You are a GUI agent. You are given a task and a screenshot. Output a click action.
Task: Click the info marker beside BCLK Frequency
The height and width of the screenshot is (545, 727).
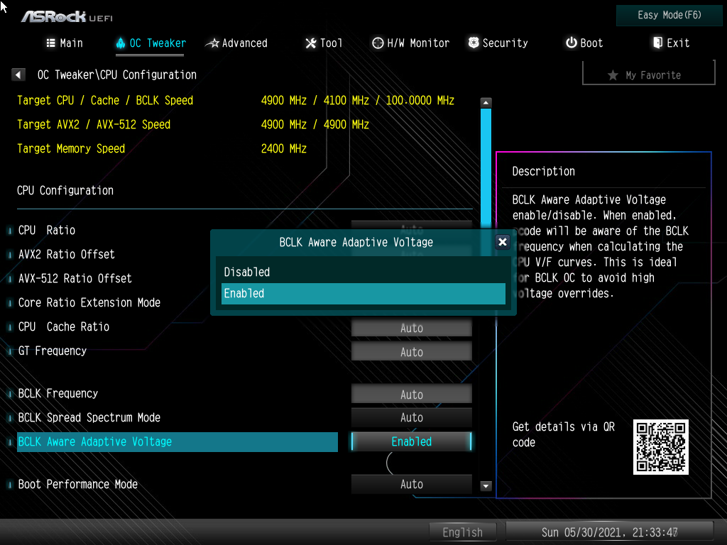[x=10, y=394]
